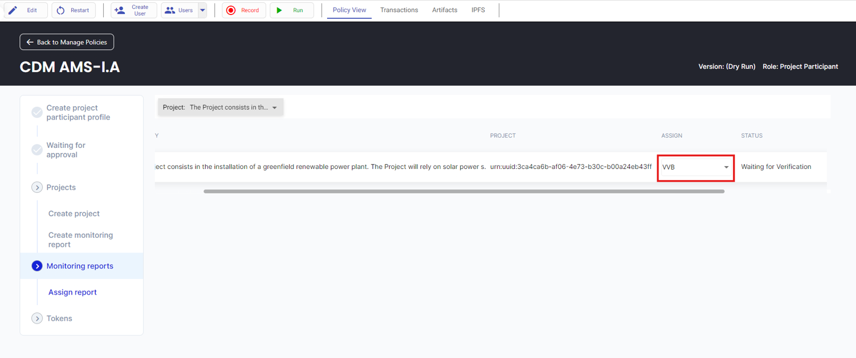The image size is (856, 358).
Task: Click the Create User person icon
Action: pyautogui.click(x=119, y=10)
